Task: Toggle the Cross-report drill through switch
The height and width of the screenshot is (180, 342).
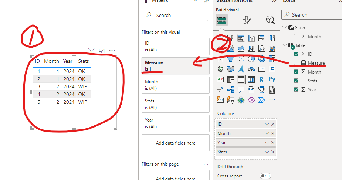Action: 265,176
